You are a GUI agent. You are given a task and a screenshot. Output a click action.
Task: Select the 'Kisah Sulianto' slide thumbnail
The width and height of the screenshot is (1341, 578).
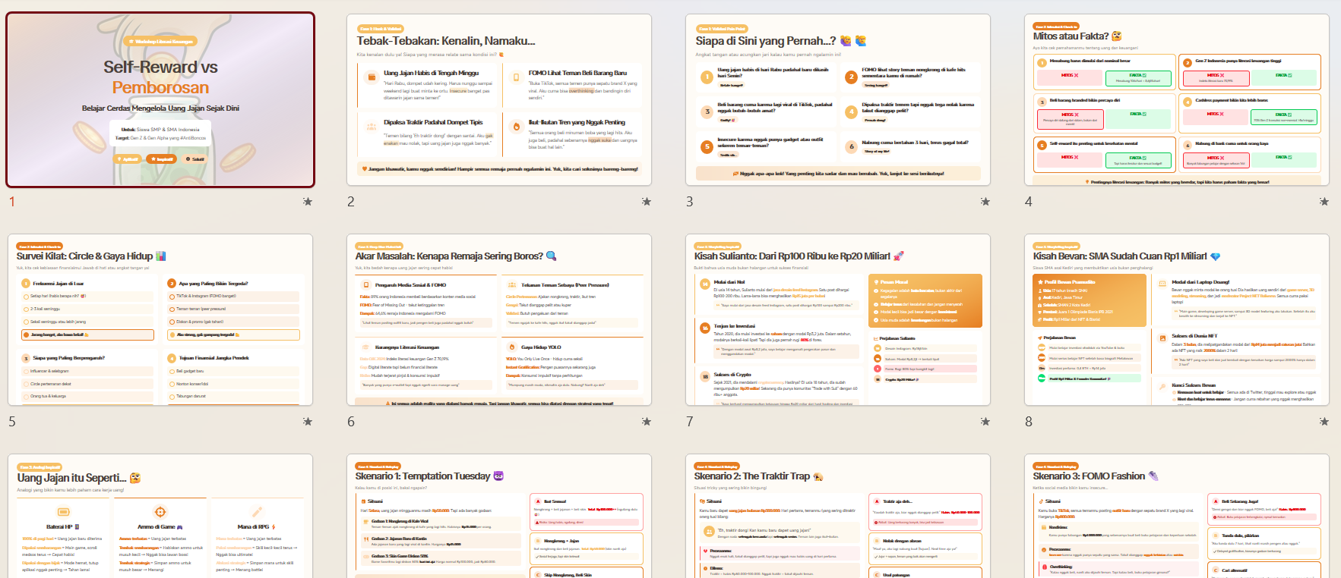[838, 319]
